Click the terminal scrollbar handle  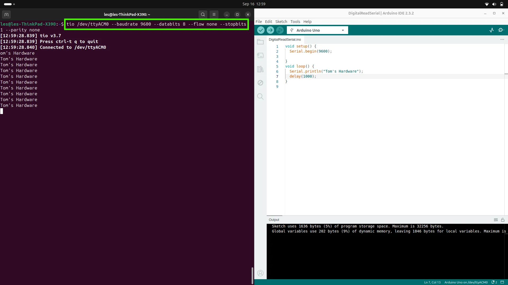[252, 275]
